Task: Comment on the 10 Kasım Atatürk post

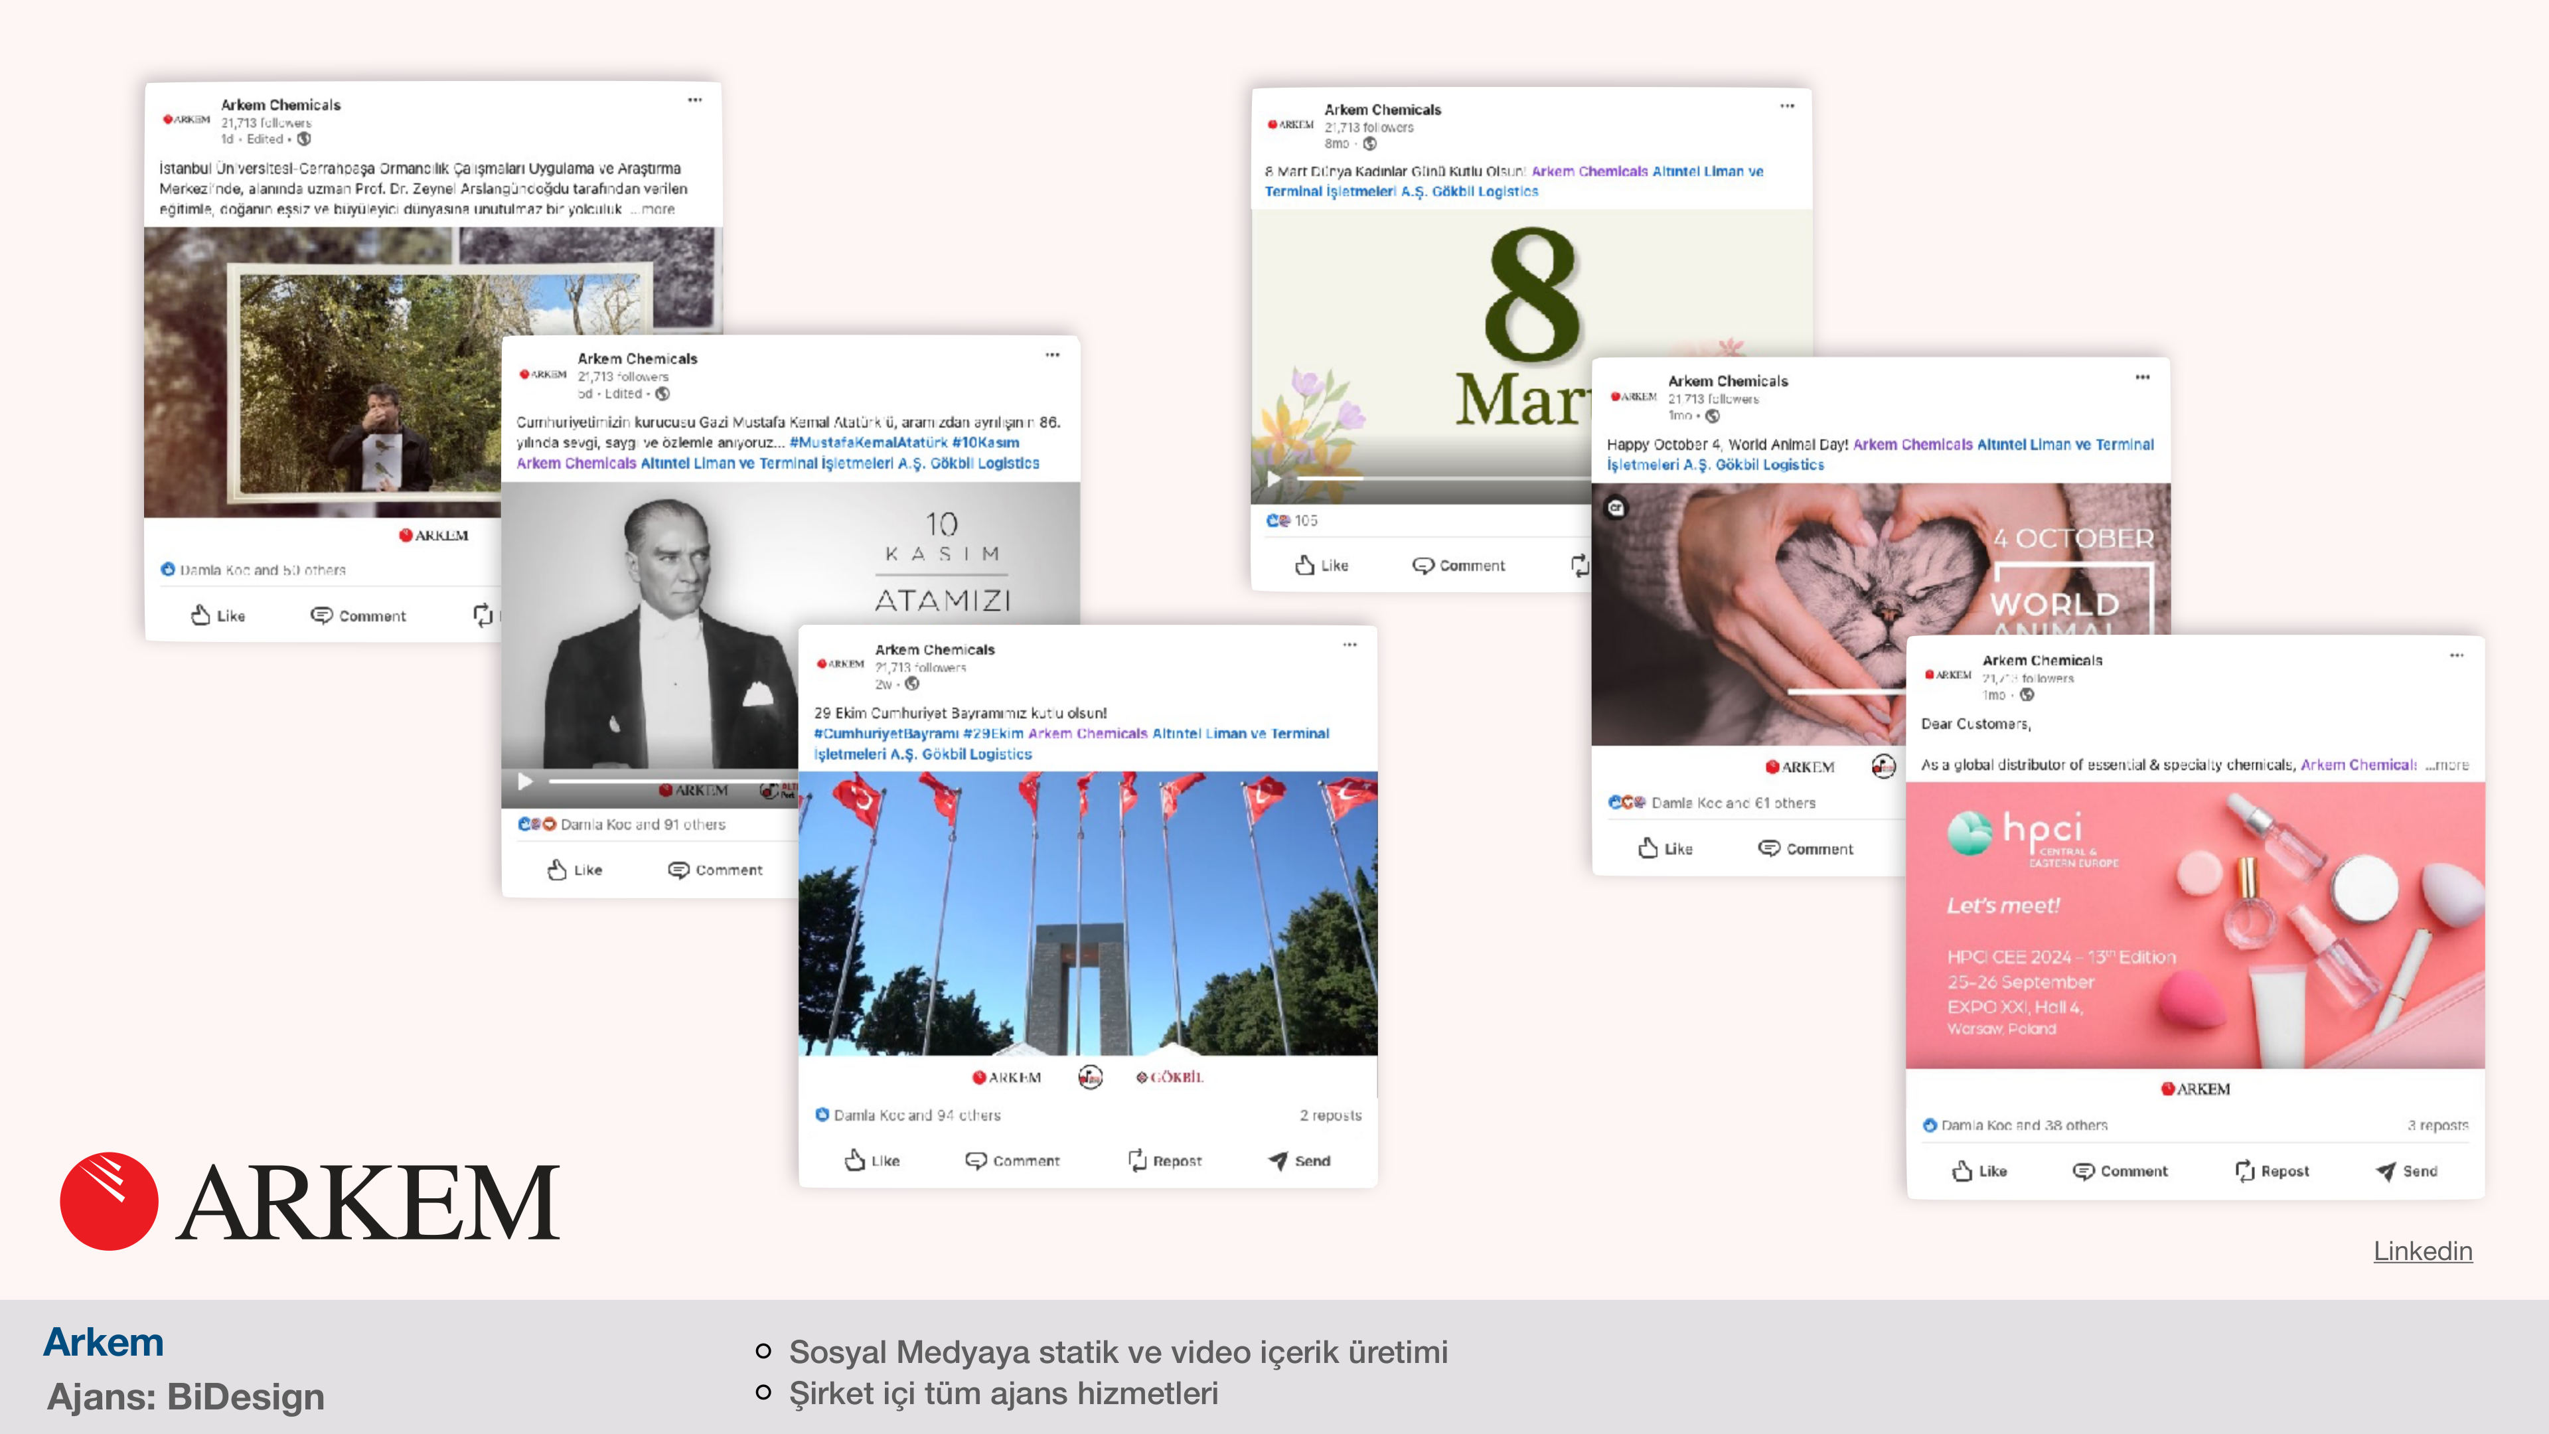Action: click(x=716, y=870)
